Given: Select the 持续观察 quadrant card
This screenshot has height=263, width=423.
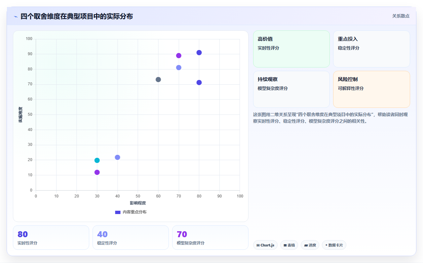Looking at the screenshot, I should [x=291, y=89].
